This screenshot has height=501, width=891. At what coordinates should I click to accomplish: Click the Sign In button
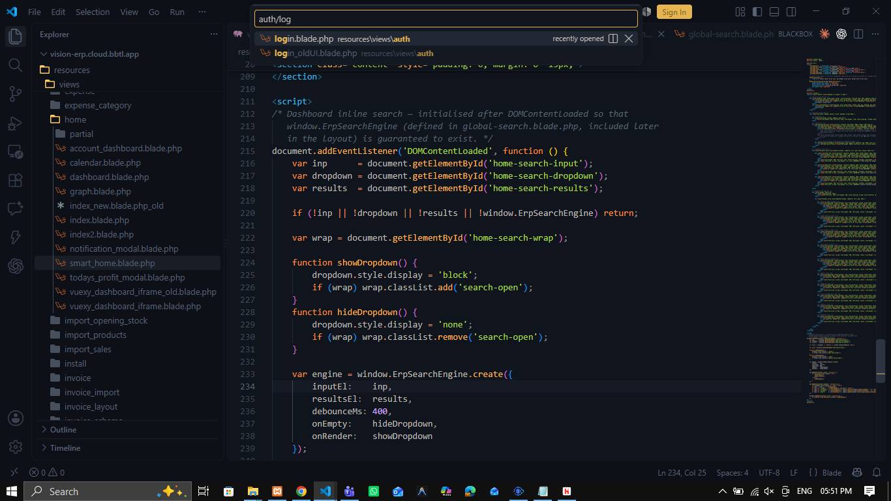point(674,12)
